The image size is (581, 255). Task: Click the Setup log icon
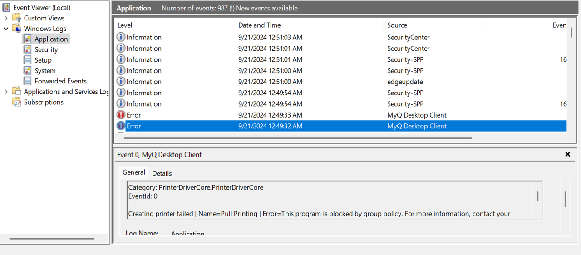click(x=28, y=60)
